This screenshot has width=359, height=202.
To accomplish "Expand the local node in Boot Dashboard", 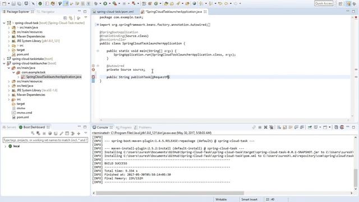I will 5,146.
